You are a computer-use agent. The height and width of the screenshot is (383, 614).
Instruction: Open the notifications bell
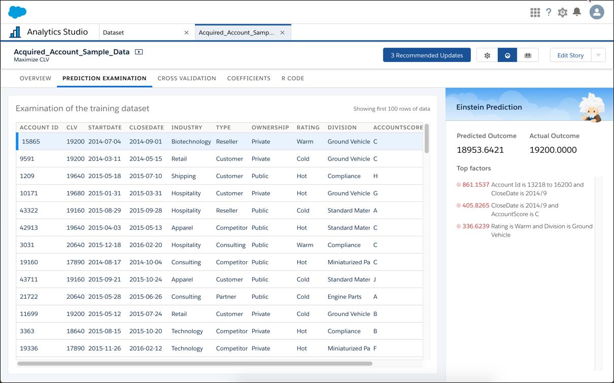pos(577,12)
